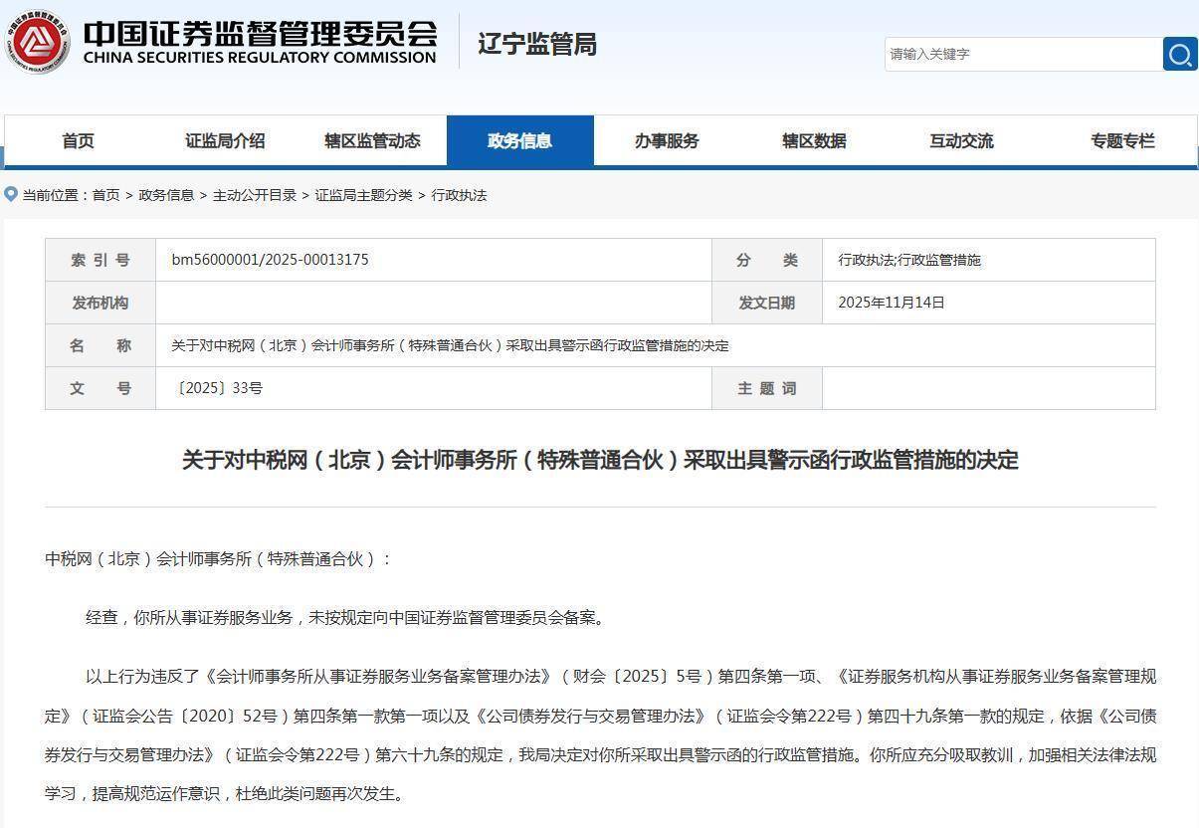
Task: Type in the 请输入关键字 search field
Action: click(1022, 54)
